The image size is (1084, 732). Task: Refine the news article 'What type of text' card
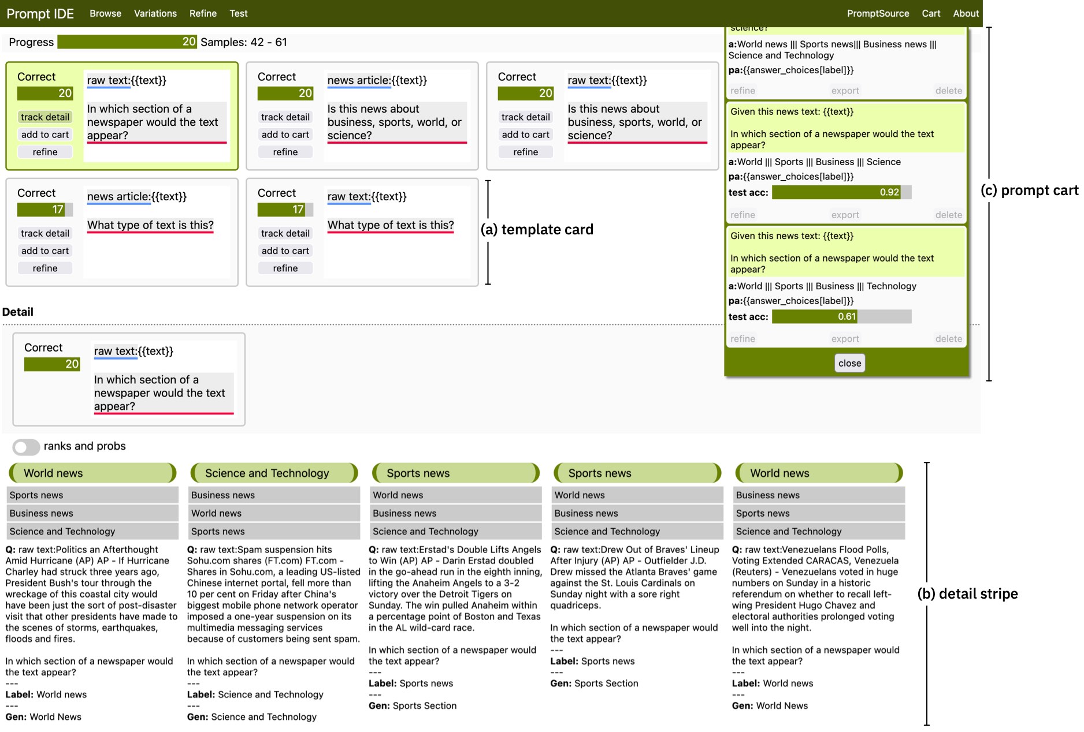point(45,268)
